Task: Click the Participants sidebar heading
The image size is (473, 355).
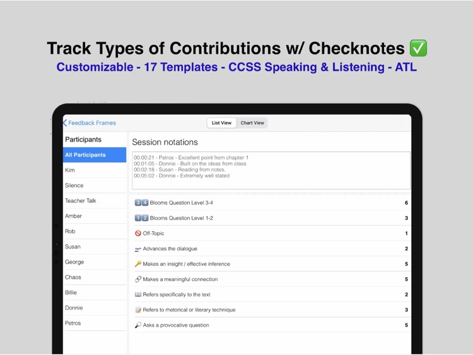Action: coord(83,139)
